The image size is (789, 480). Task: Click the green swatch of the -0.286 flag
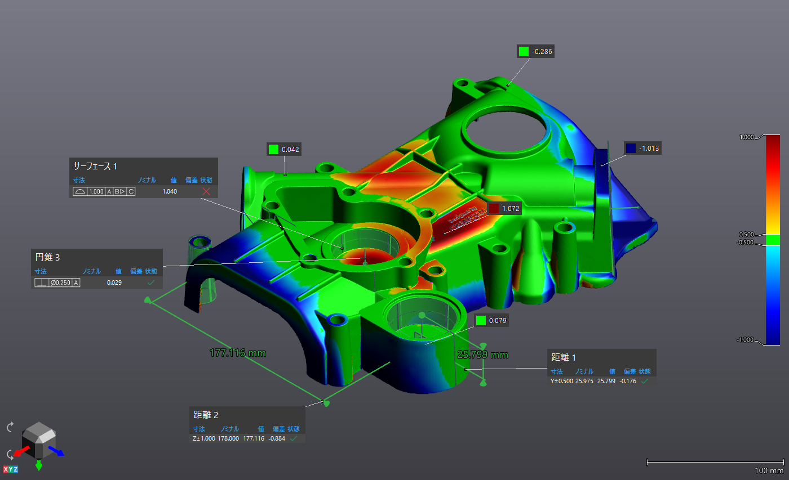click(x=524, y=52)
